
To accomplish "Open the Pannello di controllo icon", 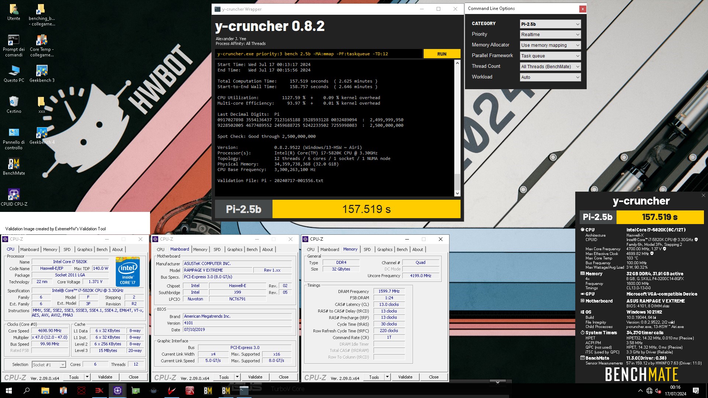I will point(14,139).
